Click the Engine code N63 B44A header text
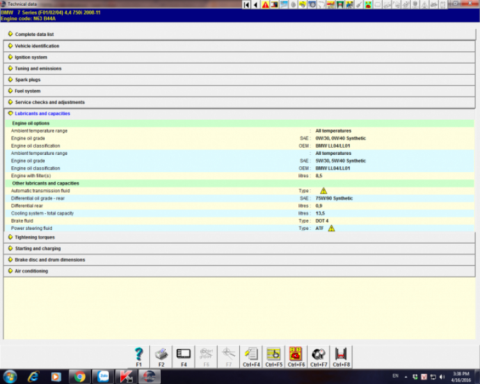Viewport: 480px width, 384px height. click(28, 19)
